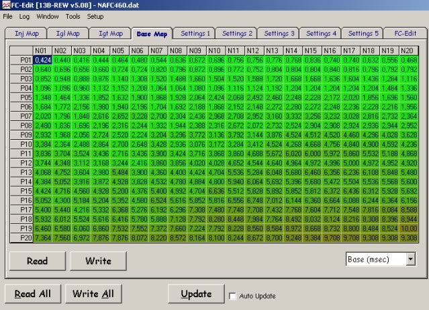Select the cell with value 7.364
429x310 pixels.
(x=43, y=237)
